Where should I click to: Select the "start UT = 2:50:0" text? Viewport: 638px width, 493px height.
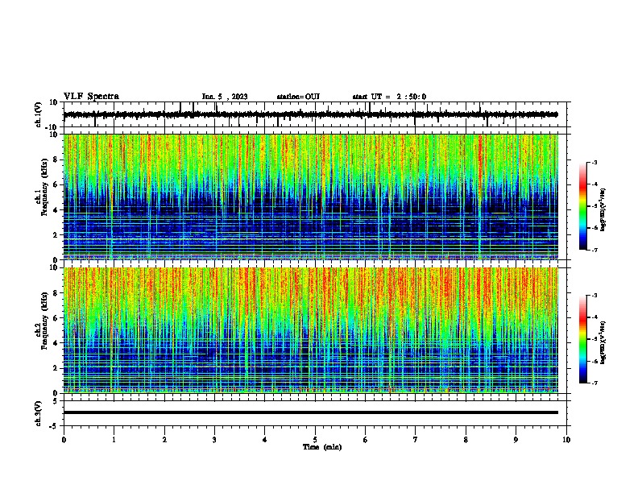pyautogui.click(x=389, y=97)
